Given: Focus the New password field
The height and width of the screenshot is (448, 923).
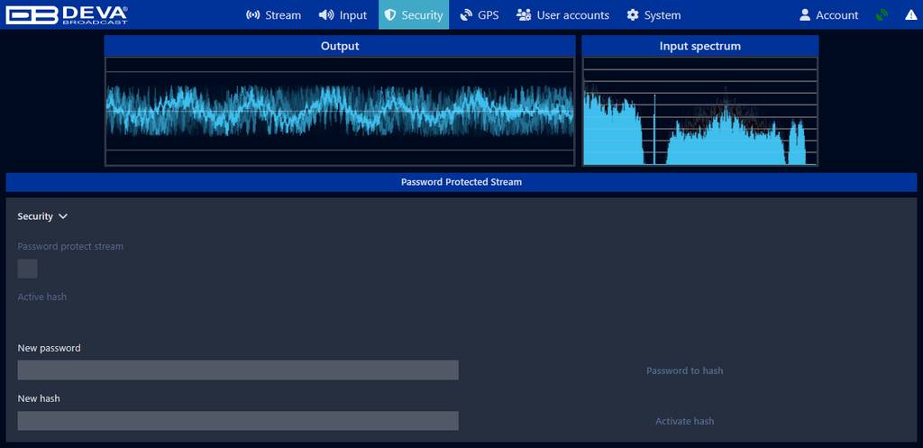Looking at the screenshot, I should click(238, 370).
